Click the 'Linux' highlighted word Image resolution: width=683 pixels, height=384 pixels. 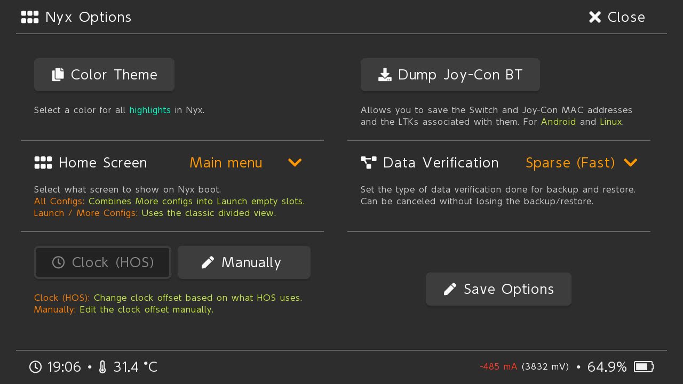point(611,122)
